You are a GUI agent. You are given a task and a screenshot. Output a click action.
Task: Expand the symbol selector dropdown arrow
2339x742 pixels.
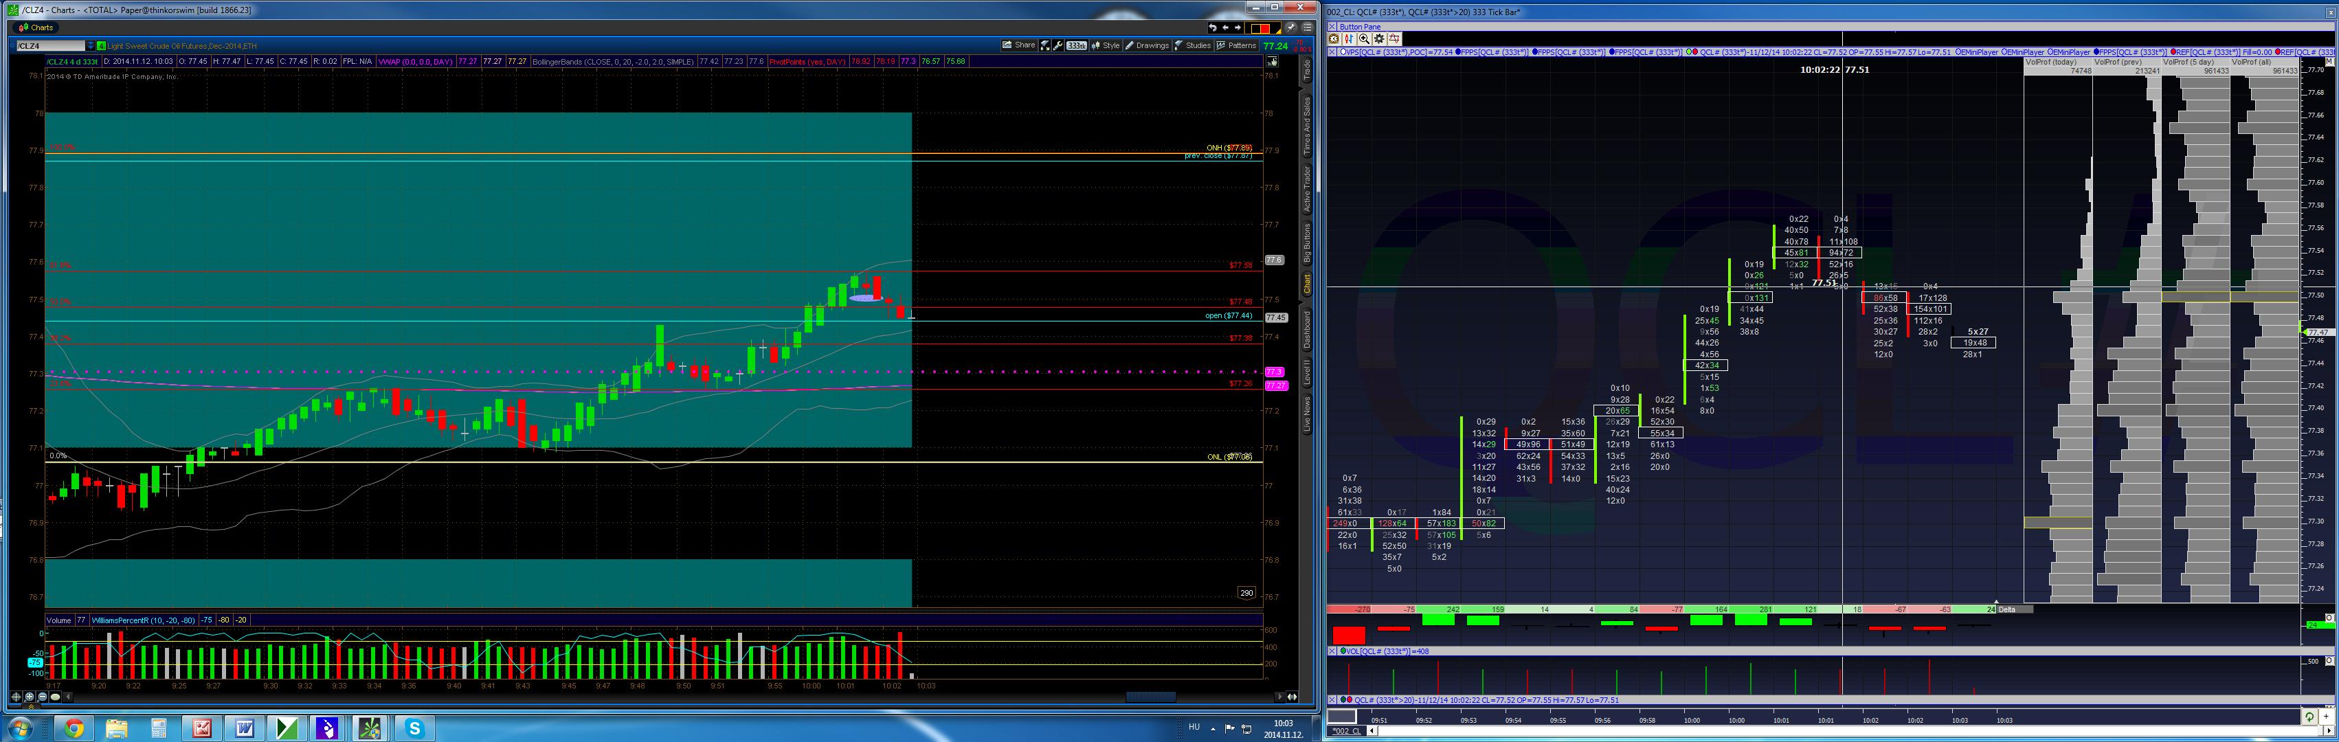coord(90,45)
